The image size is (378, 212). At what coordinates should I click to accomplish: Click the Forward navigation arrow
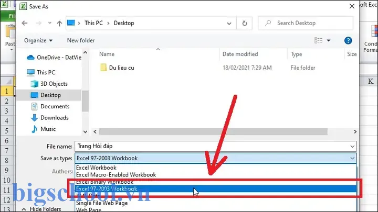tap(38, 23)
